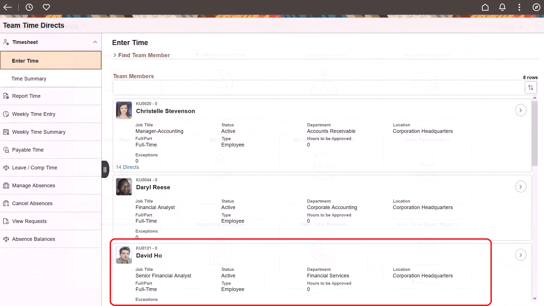The width and height of the screenshot is (544, 306).
Task: Select Time Summary in sidebar
Action: [x=29, y=78]
